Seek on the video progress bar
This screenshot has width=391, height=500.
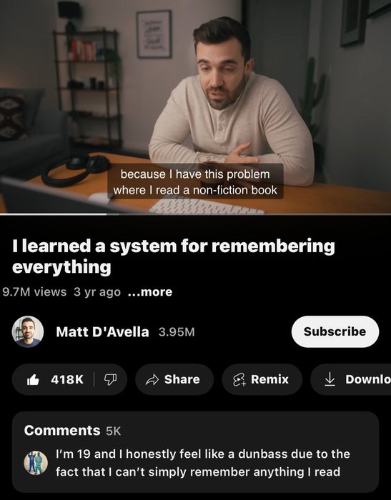point(195,214)
